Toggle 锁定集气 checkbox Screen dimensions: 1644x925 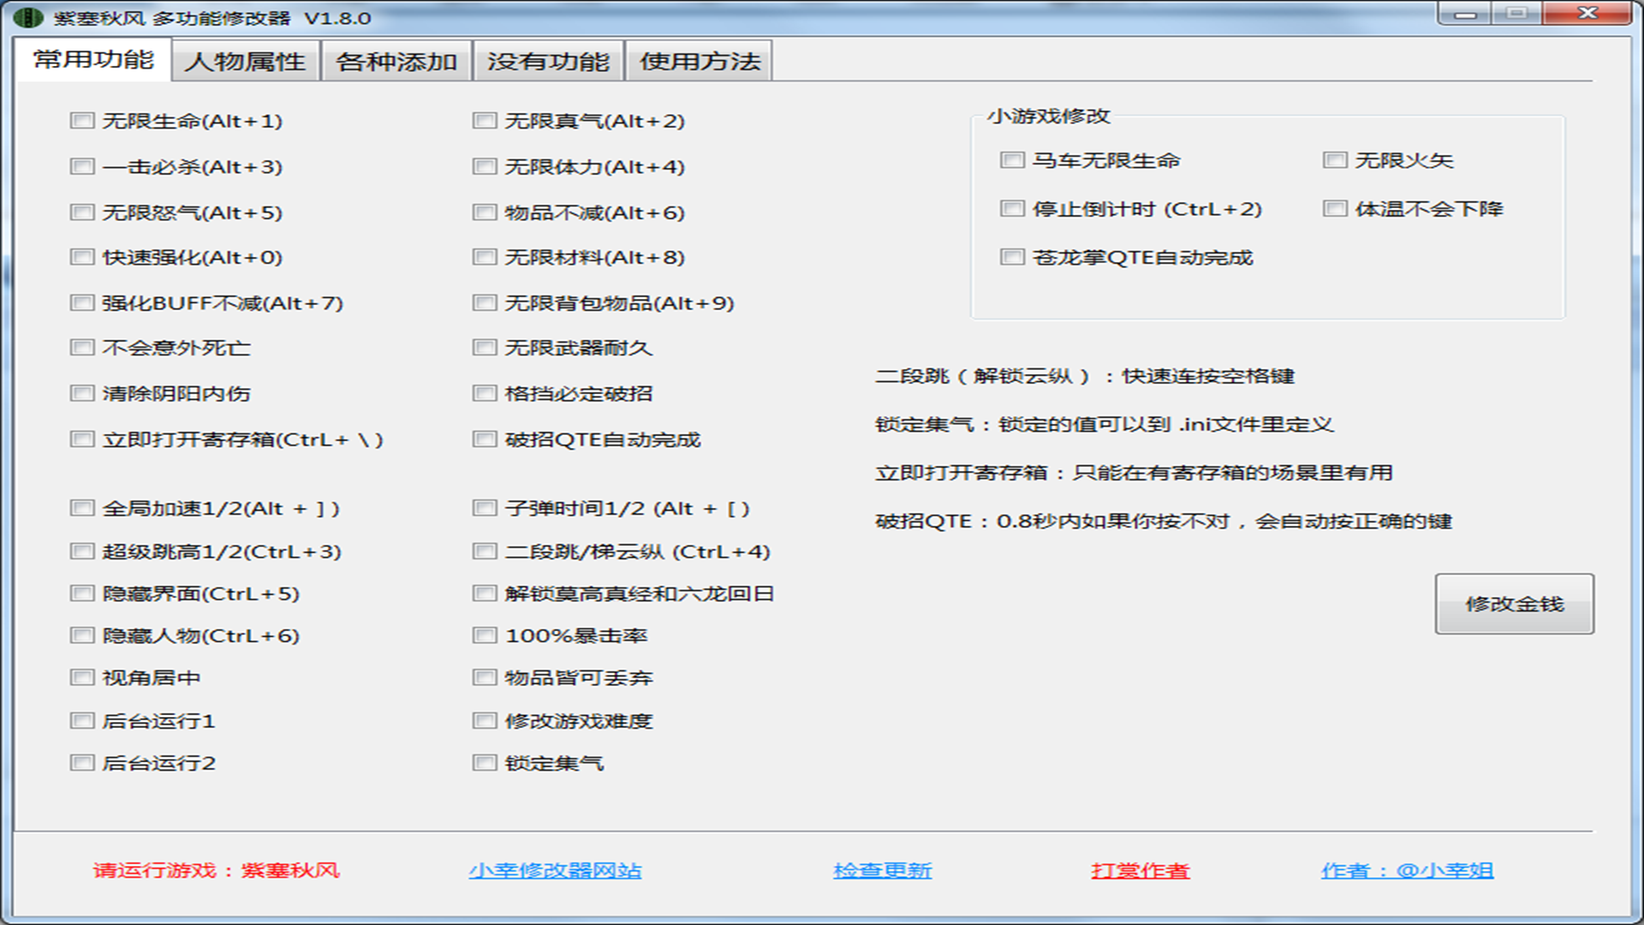click(485, 763)
